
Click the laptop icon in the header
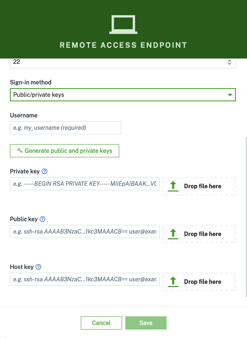pos(123,23)
